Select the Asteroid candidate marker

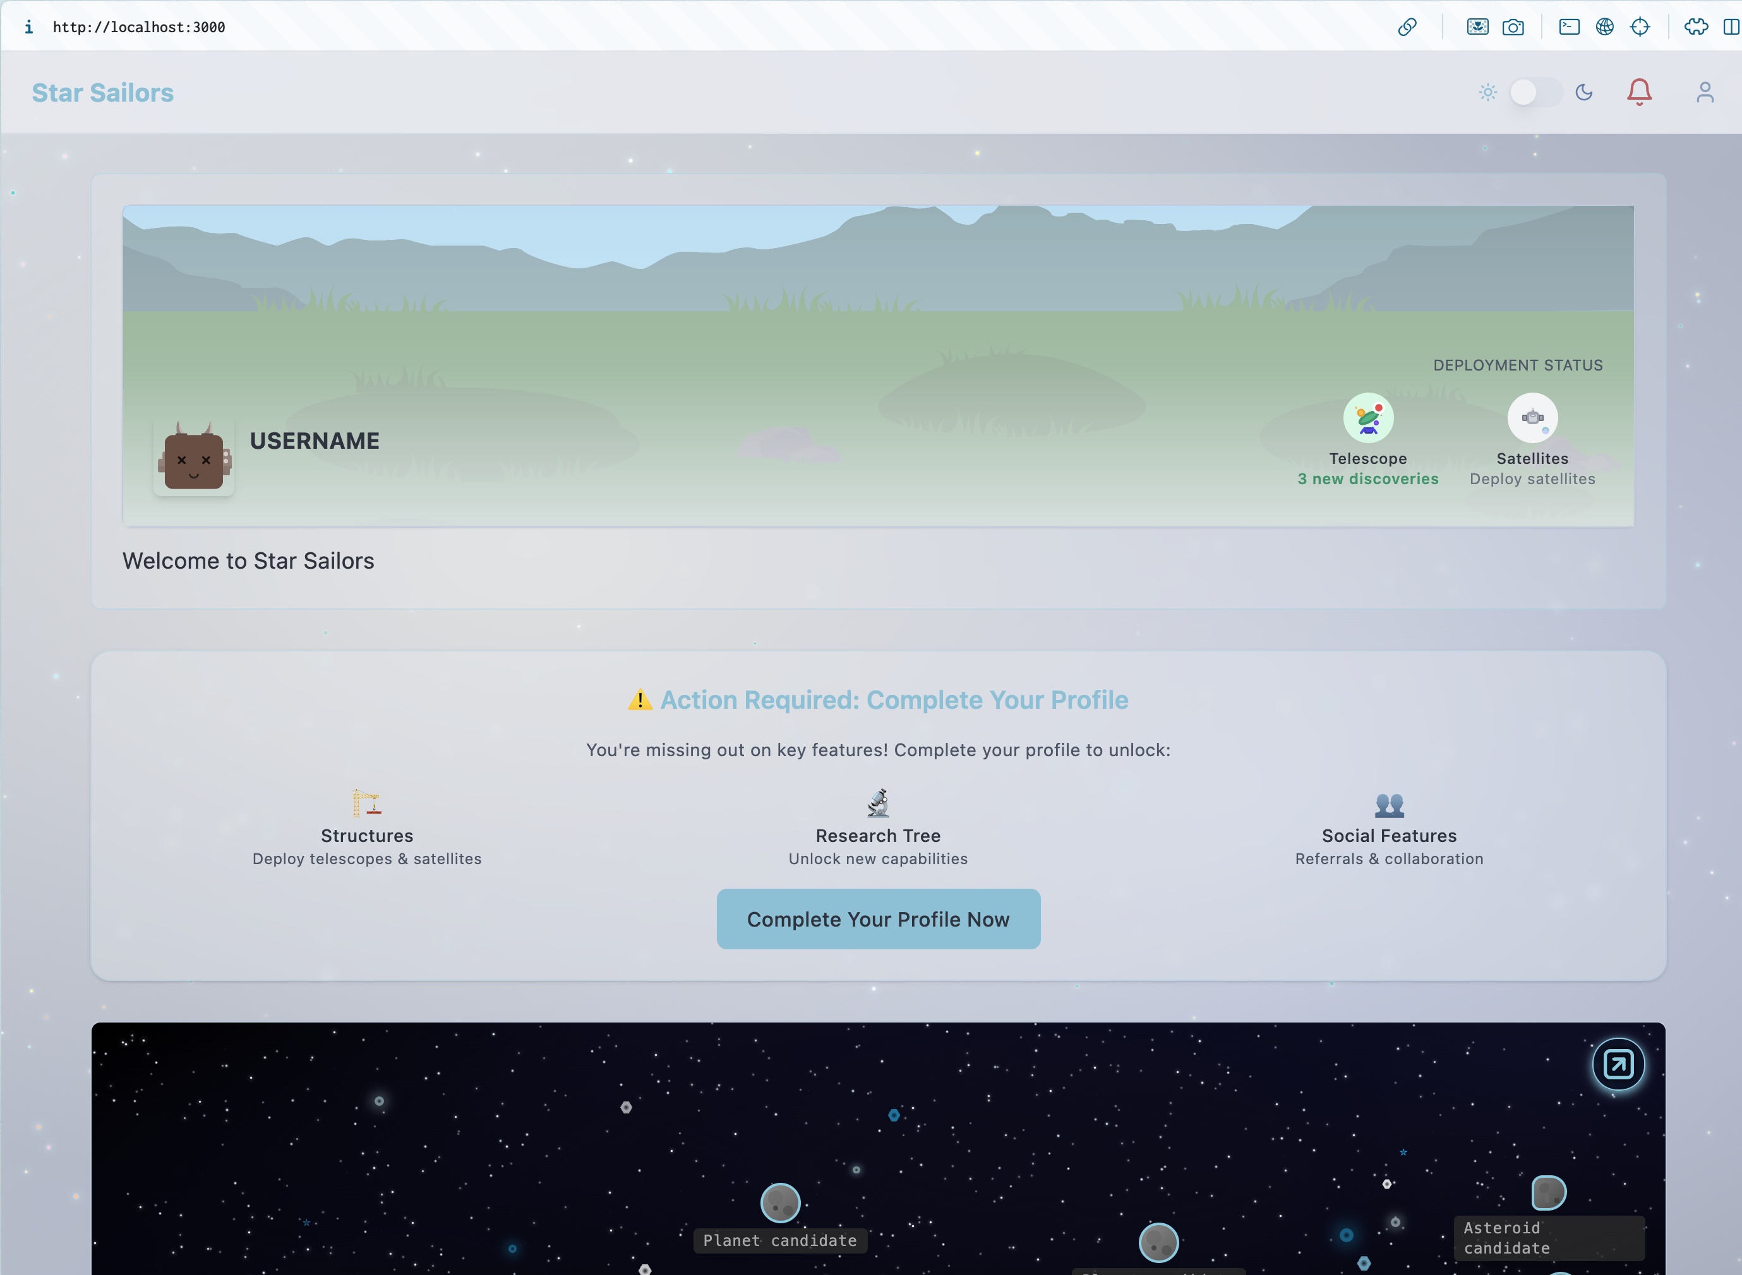[x=1548, y=1192]
